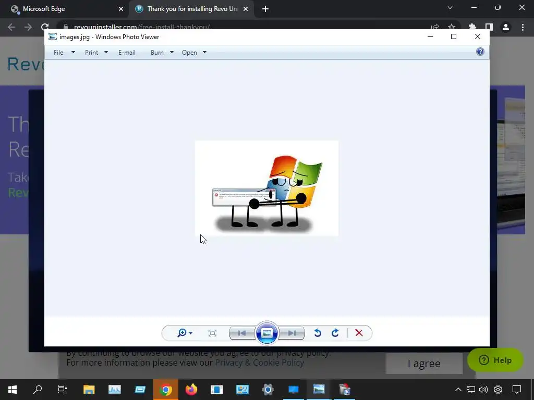Open the network icon in system tray
534x400 pixels.
point(471,390)
